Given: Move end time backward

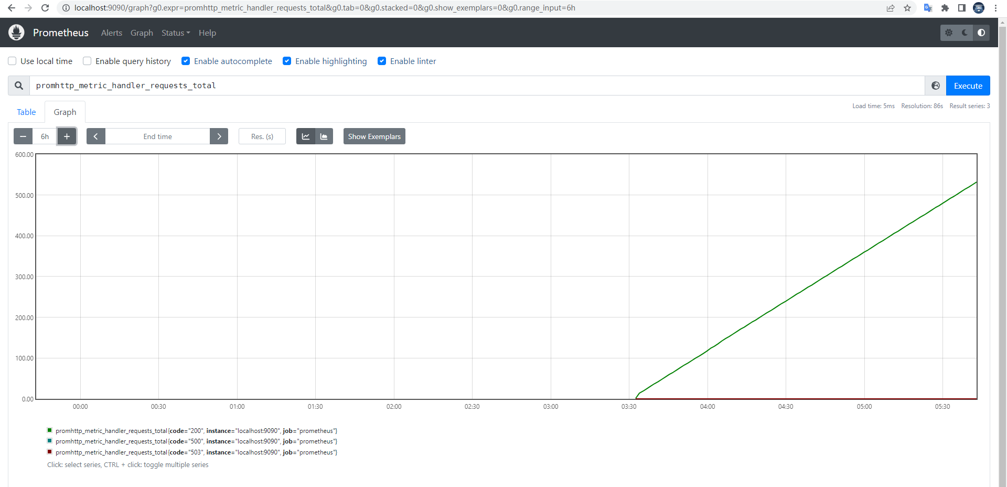Looking at the screenshot, I should point(96,136).
